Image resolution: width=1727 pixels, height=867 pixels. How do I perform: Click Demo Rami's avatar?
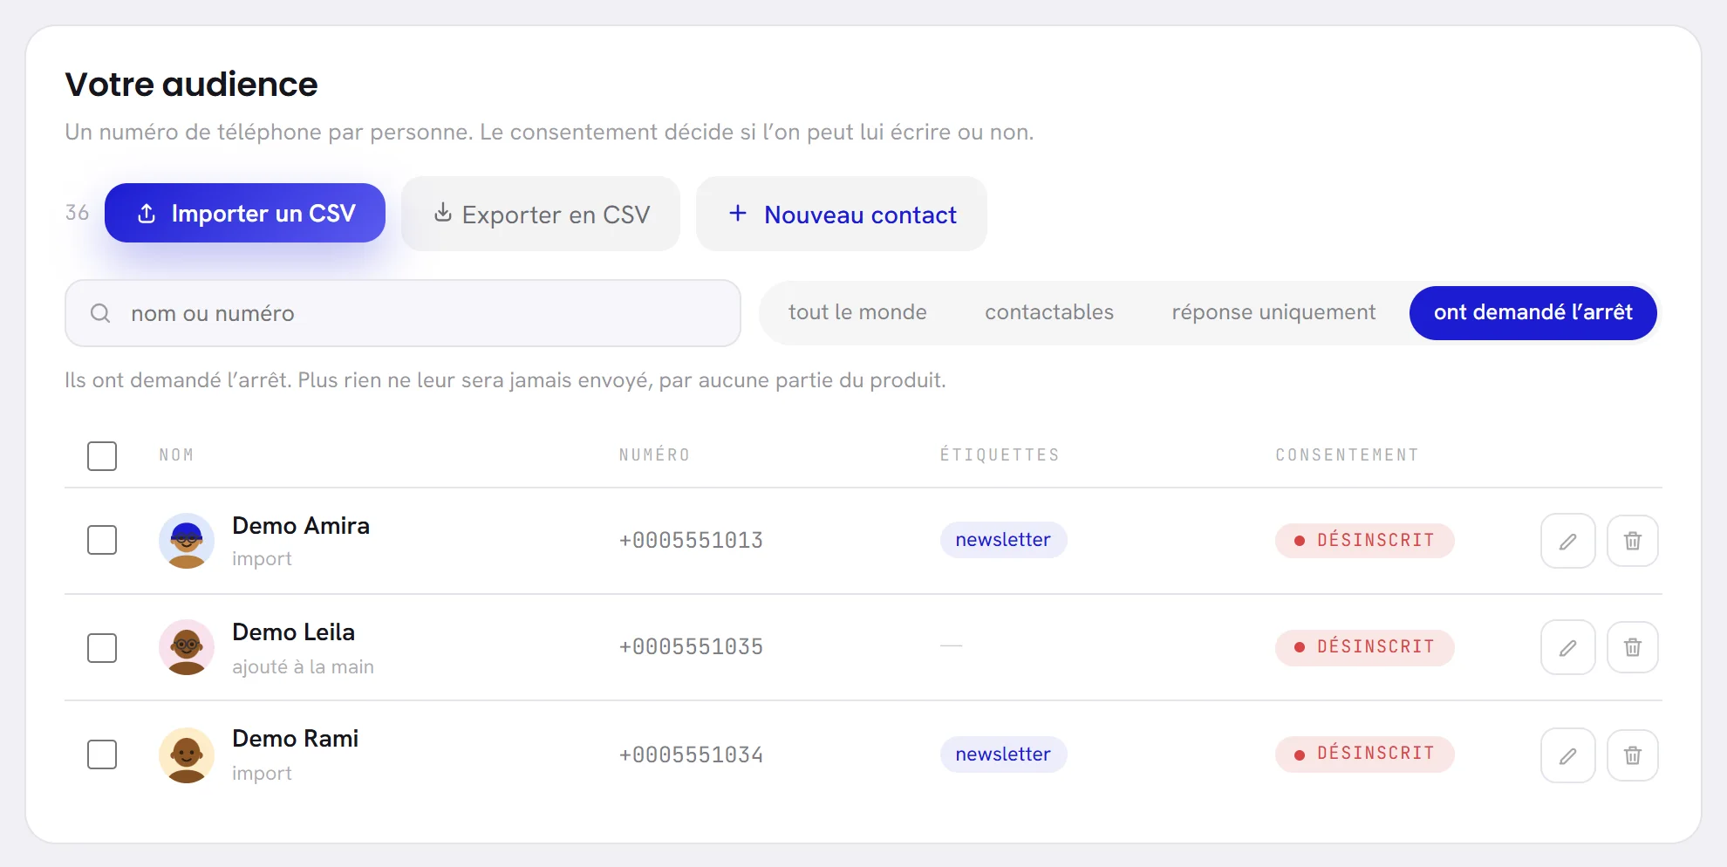point(187,755)
